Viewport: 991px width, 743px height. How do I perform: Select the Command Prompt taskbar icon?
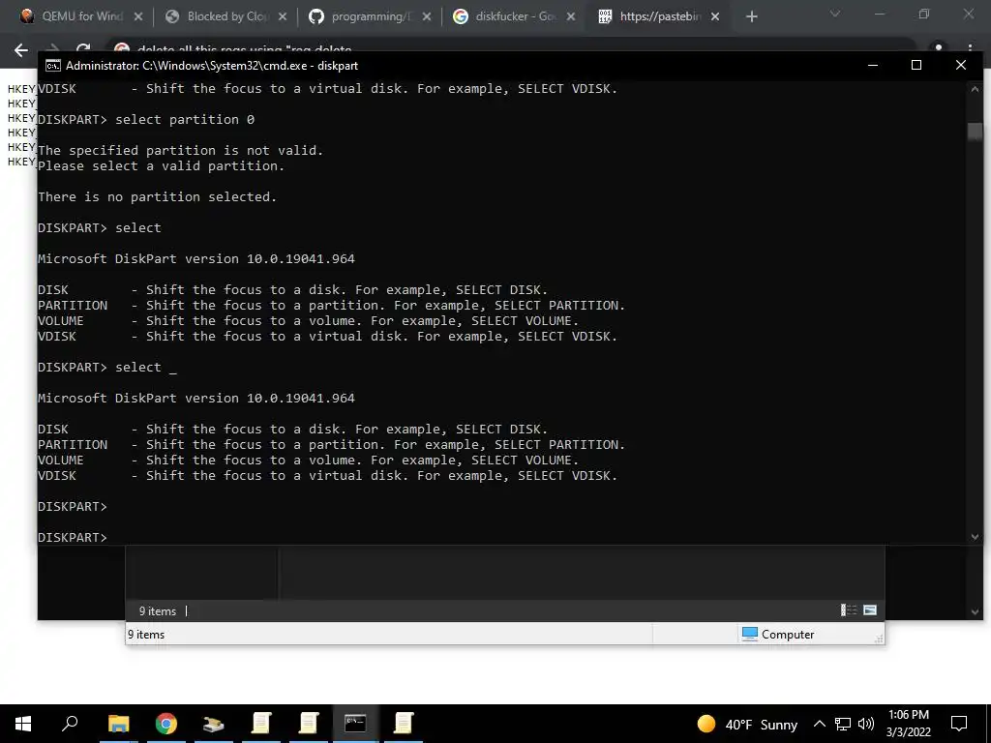(x=355, y=724)
